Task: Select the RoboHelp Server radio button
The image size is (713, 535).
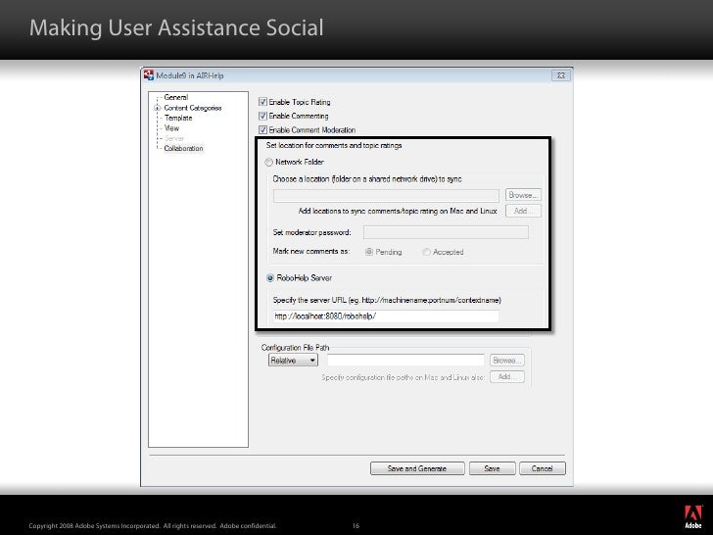Action: [270, 278]
